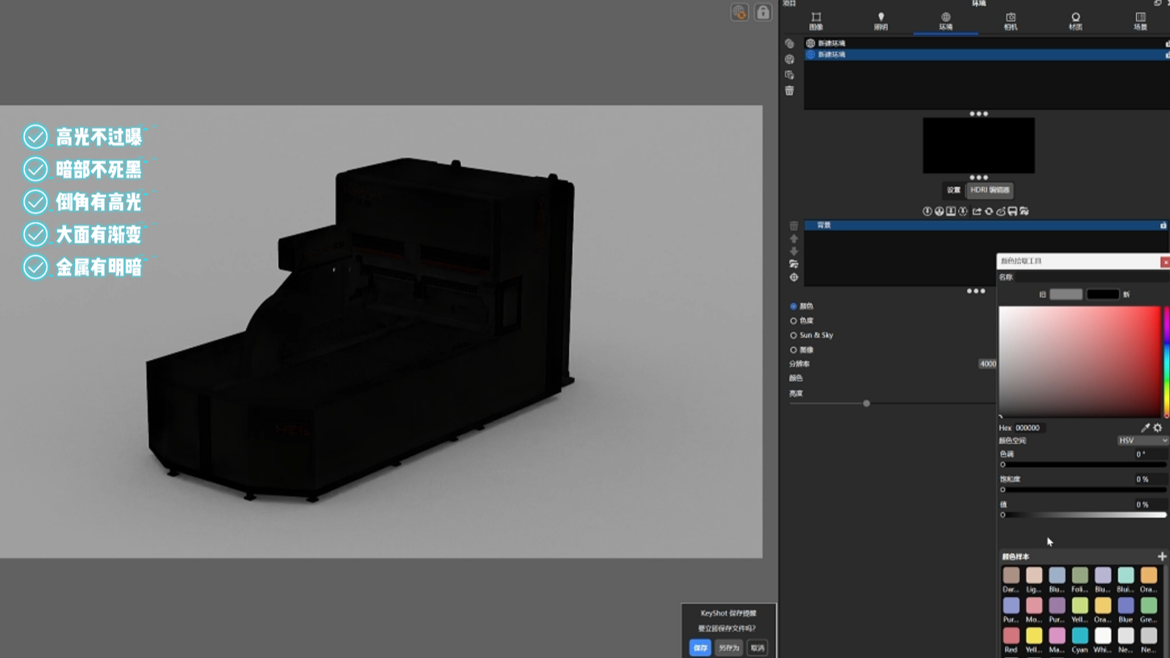
Task: Open the HSV color space dropdown
Action: click(x=1143, y=440)
